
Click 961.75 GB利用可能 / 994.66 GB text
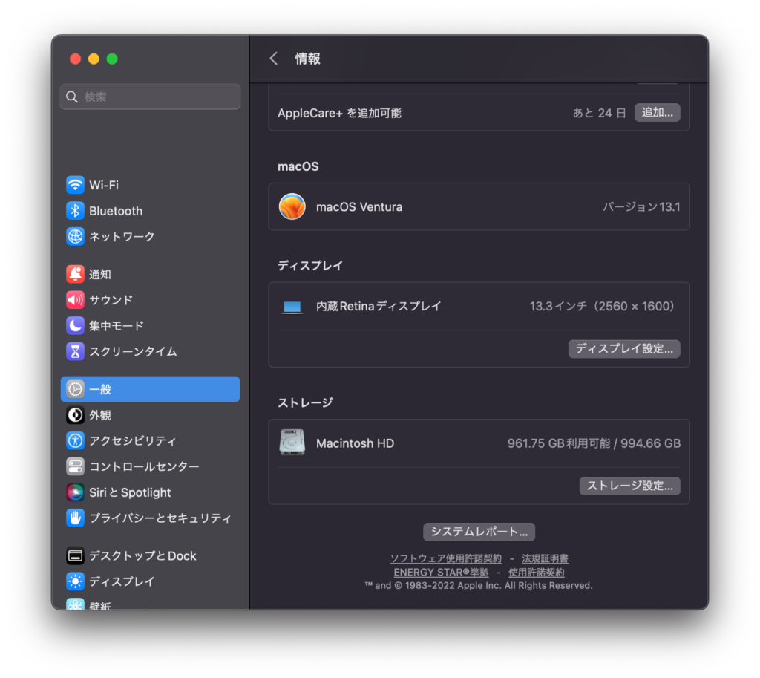tap(594, 443)
